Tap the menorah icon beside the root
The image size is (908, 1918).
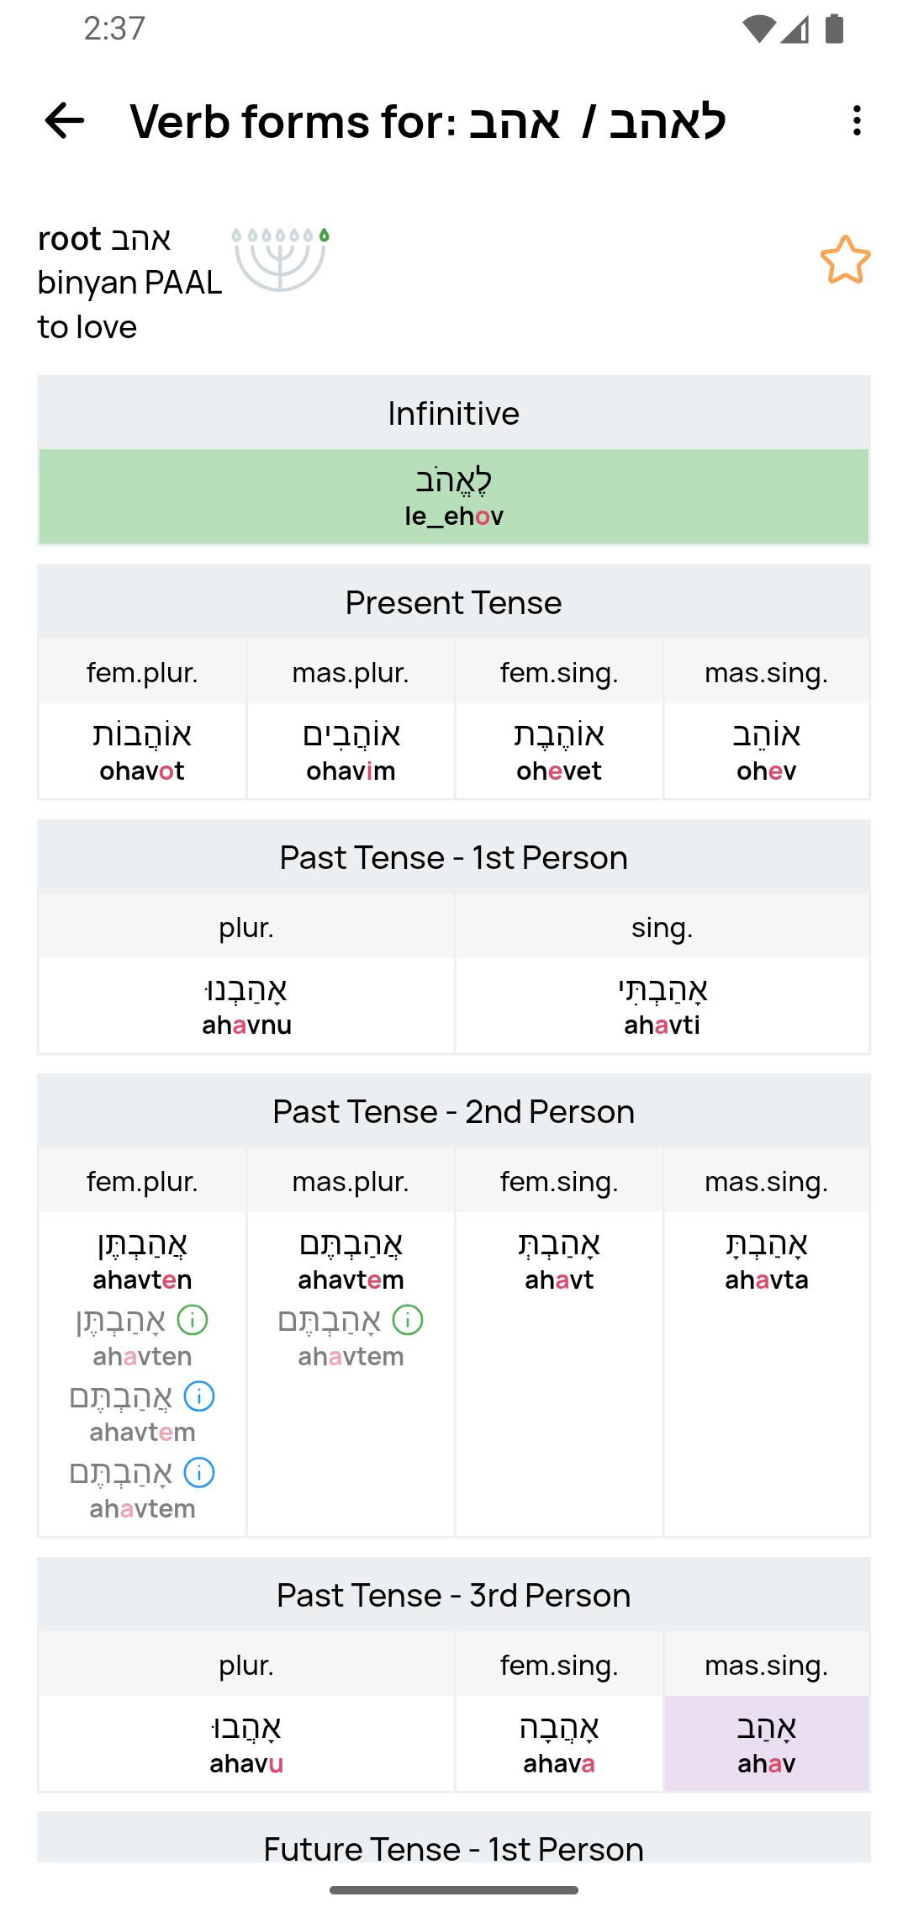tap(281, 257)
